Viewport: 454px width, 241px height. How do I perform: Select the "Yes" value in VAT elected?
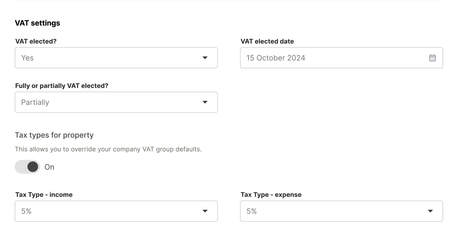28,58
